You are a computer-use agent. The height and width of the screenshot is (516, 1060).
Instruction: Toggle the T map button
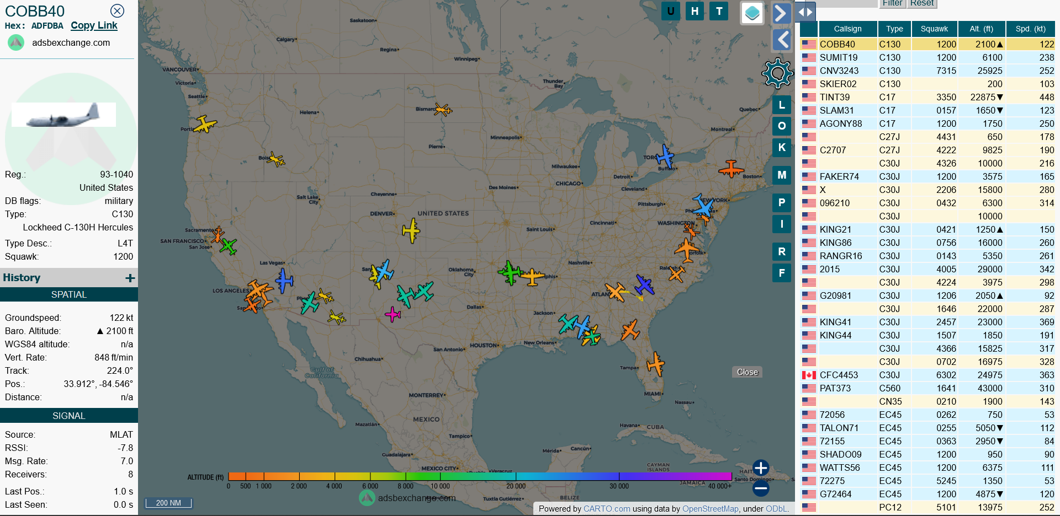click(x=719, y=11)
